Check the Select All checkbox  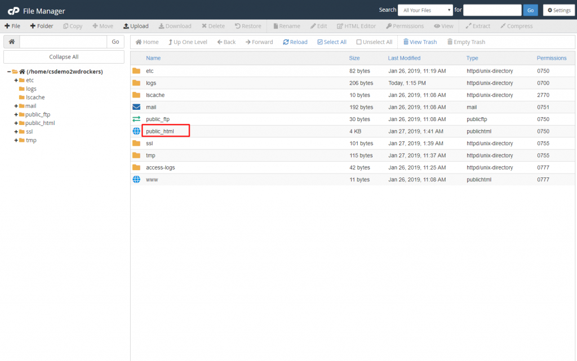pos(320,42)
